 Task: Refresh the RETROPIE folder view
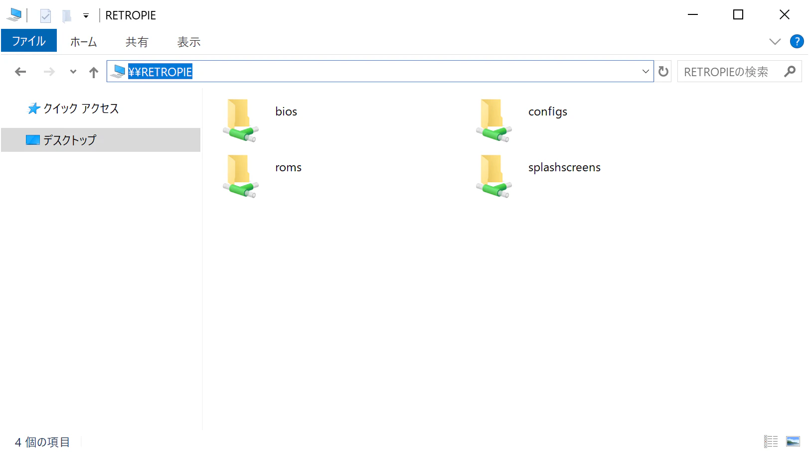point(663,72)
